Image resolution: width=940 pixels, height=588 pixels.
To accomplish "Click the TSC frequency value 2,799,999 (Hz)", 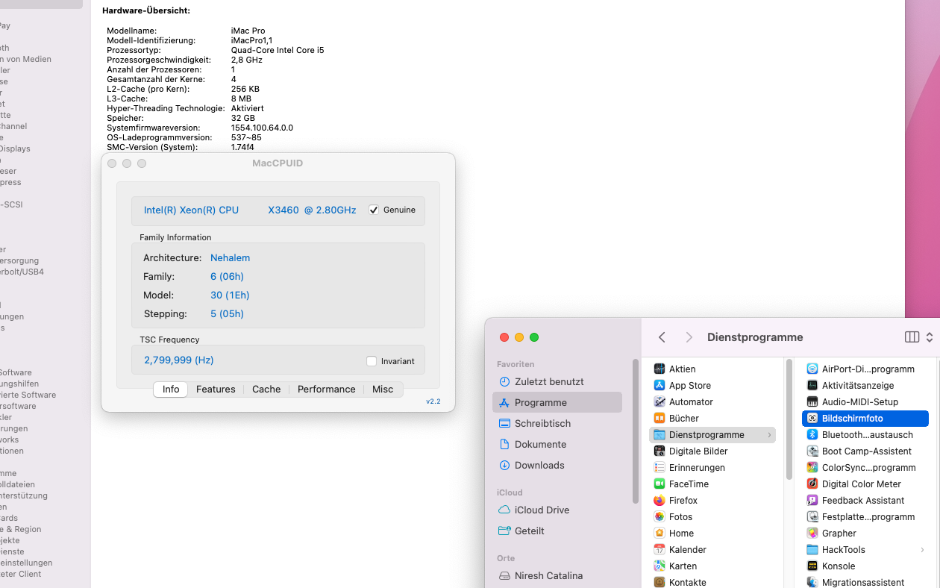I will pos(179,360).
